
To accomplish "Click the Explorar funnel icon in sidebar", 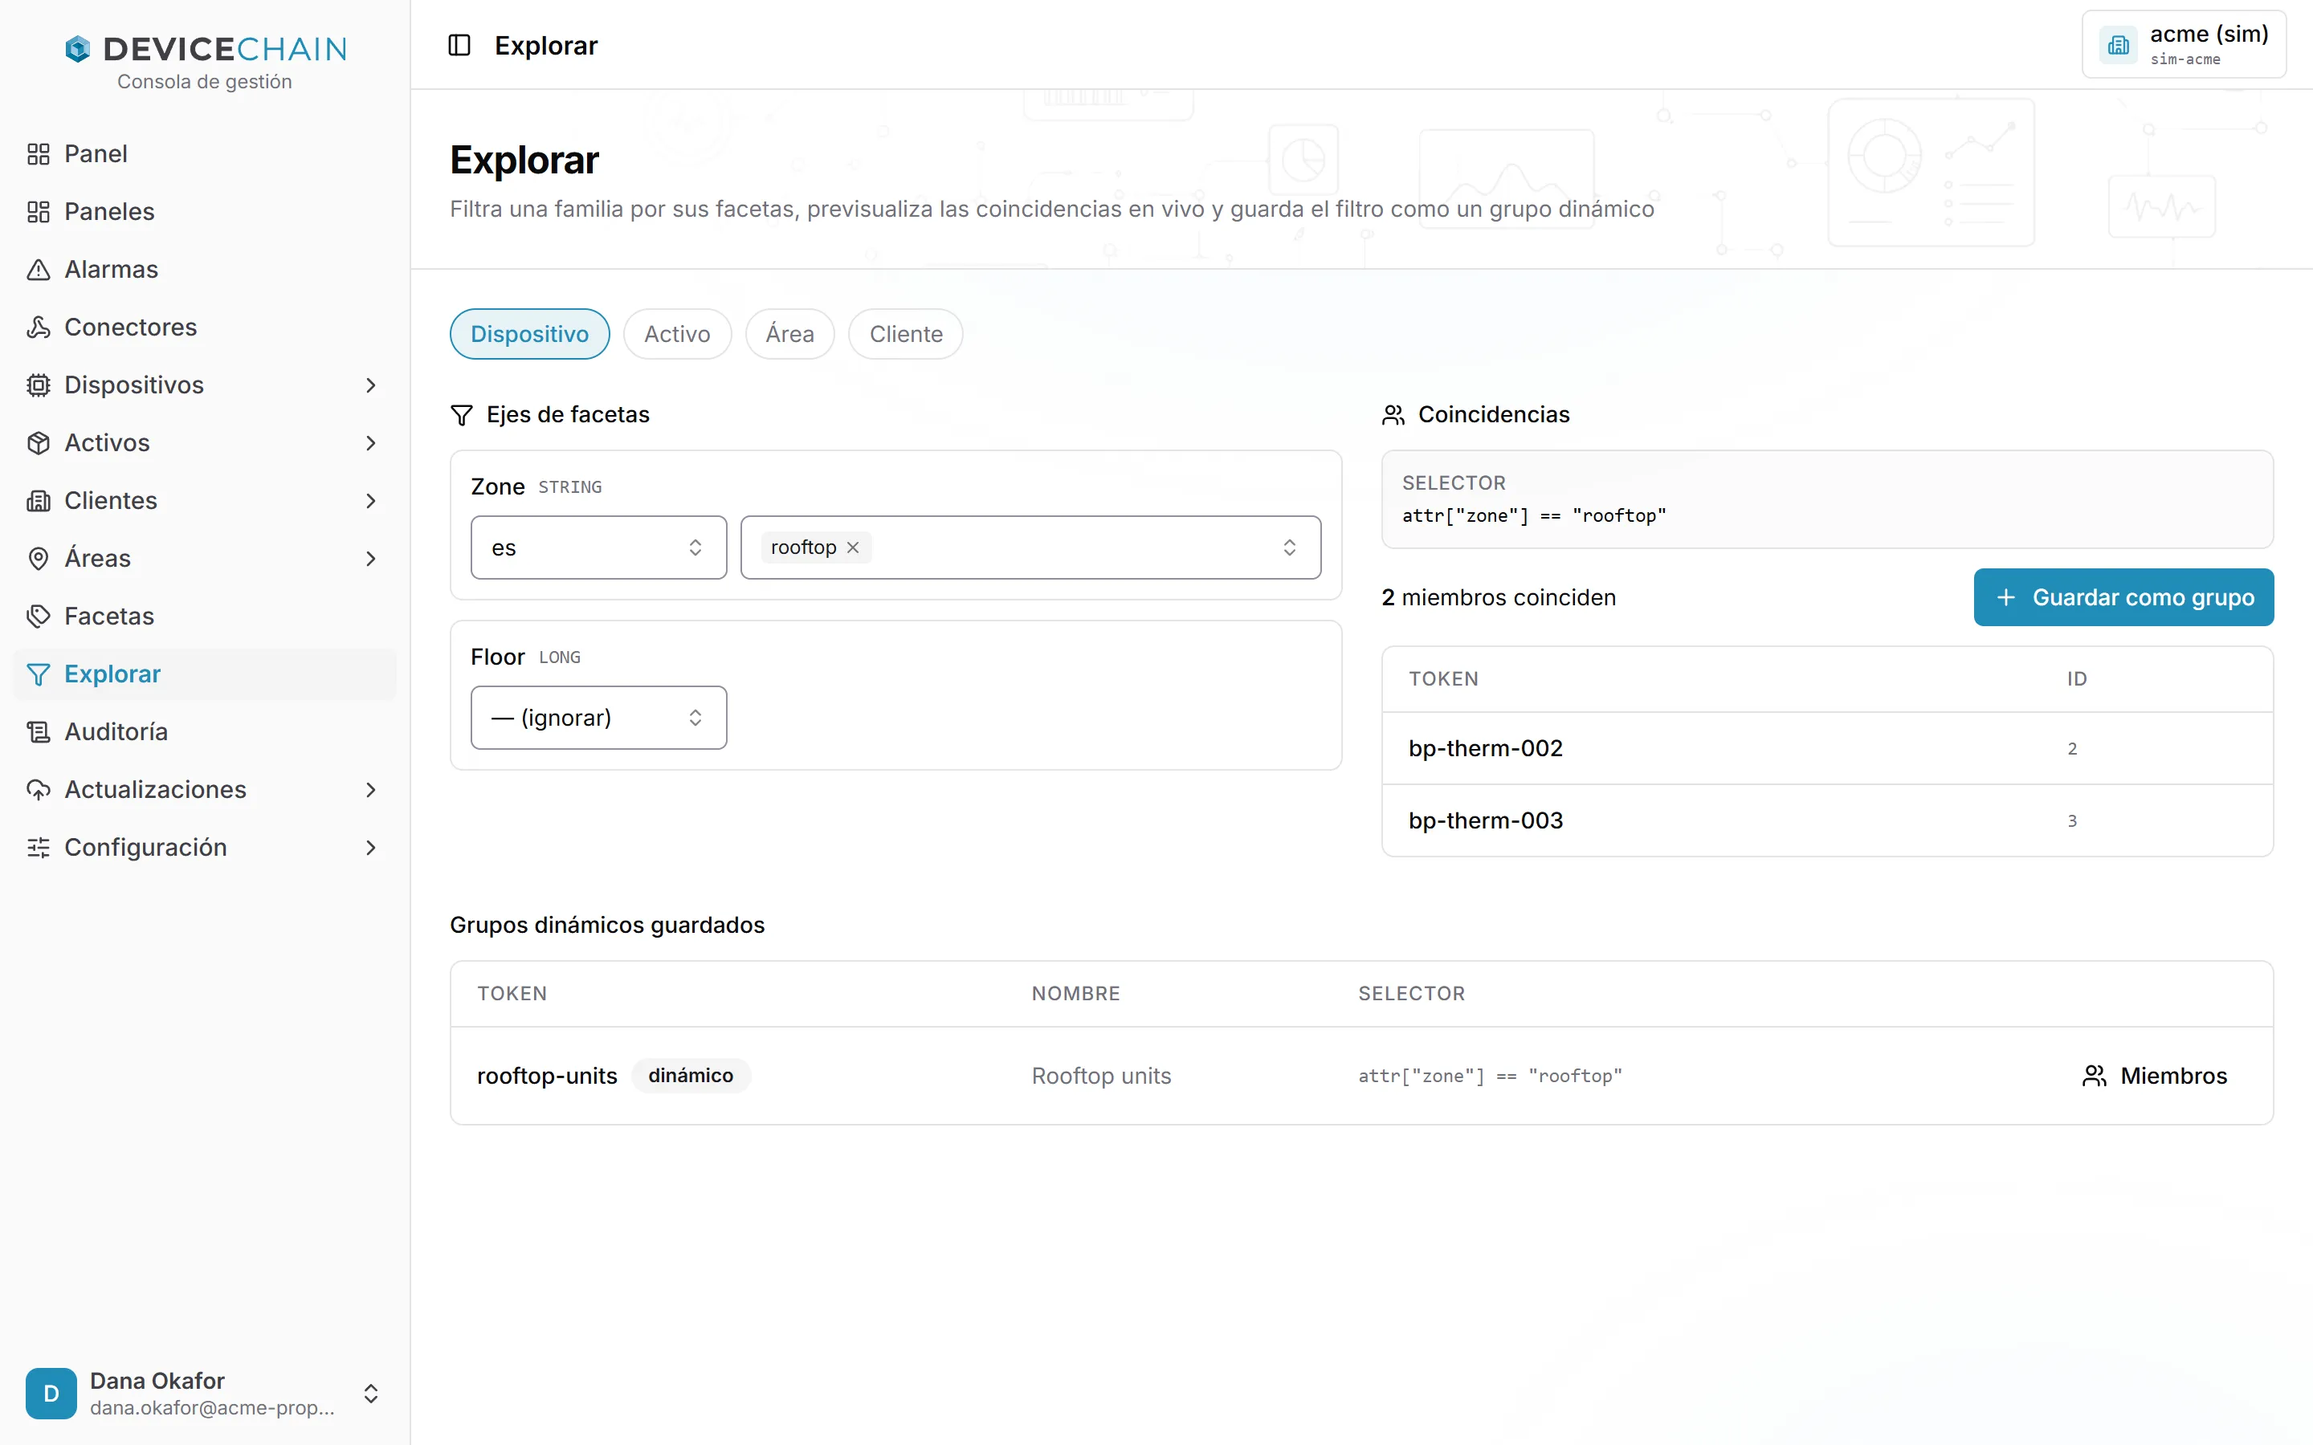I will pyautogui.click(x=39, y=674).
